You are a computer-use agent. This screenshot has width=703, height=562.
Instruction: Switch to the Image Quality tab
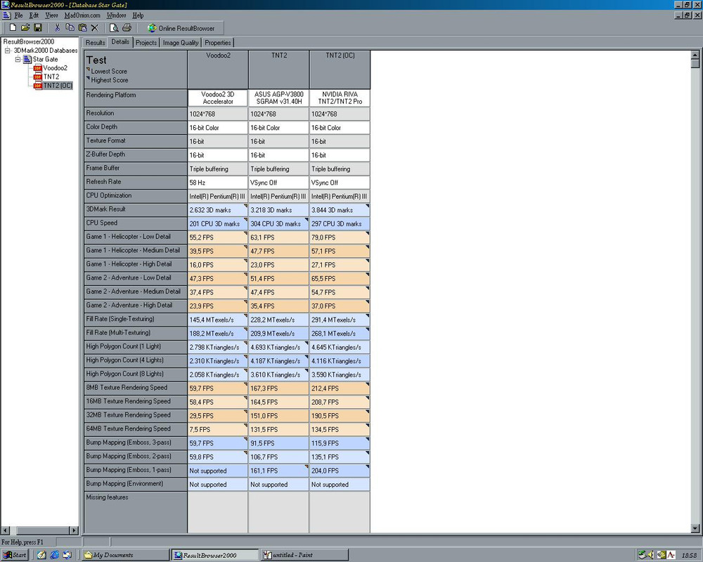coord(181,43)
